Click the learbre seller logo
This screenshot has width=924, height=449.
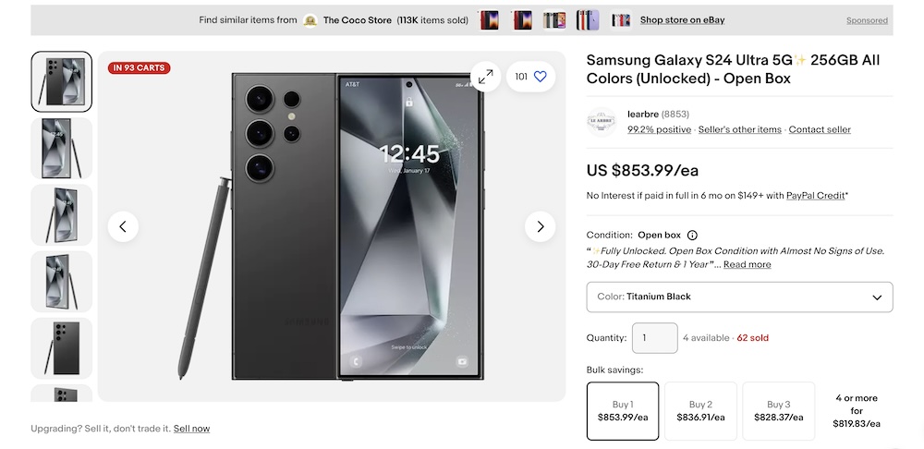(x=602, y=121)
